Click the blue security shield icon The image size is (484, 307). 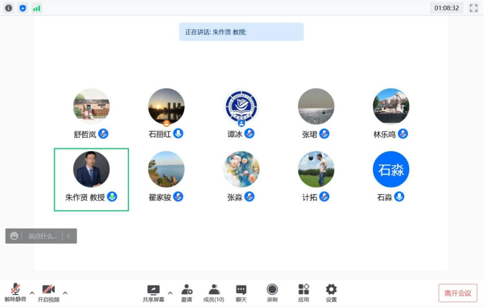22,8
